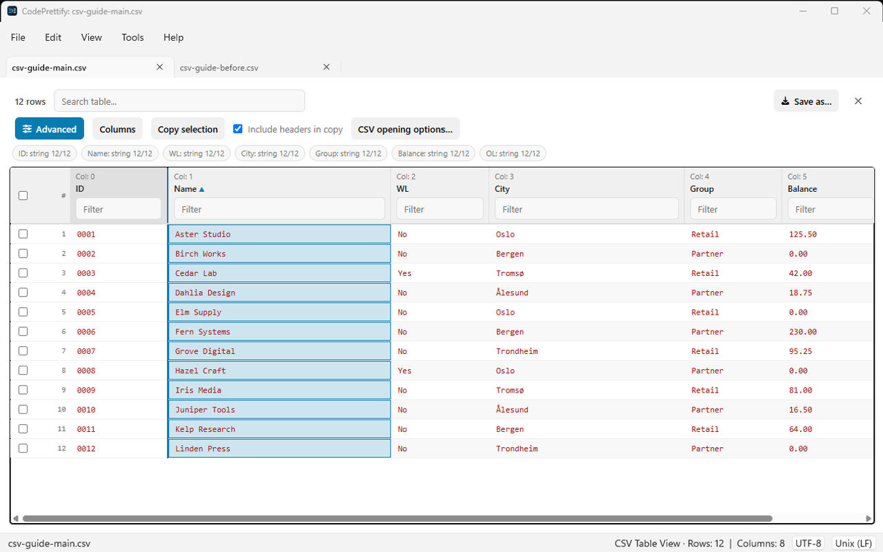Select the Balance cell '230.00'
Viewport: 883px width, 552px height.
coord(828,331)
